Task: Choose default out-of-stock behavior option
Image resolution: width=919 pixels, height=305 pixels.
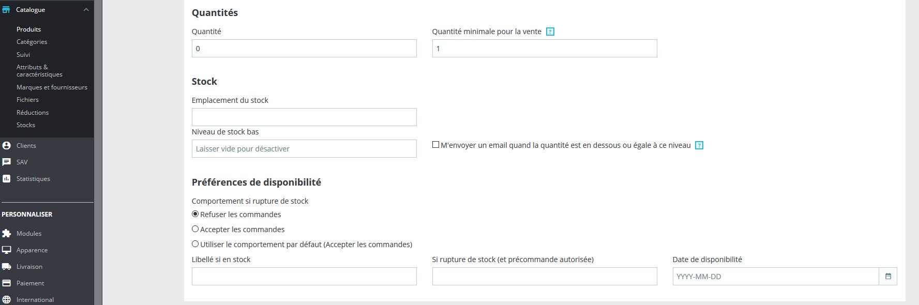Action: point(195,244)
